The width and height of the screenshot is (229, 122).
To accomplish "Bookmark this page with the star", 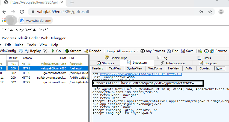I will pos(210,12).
